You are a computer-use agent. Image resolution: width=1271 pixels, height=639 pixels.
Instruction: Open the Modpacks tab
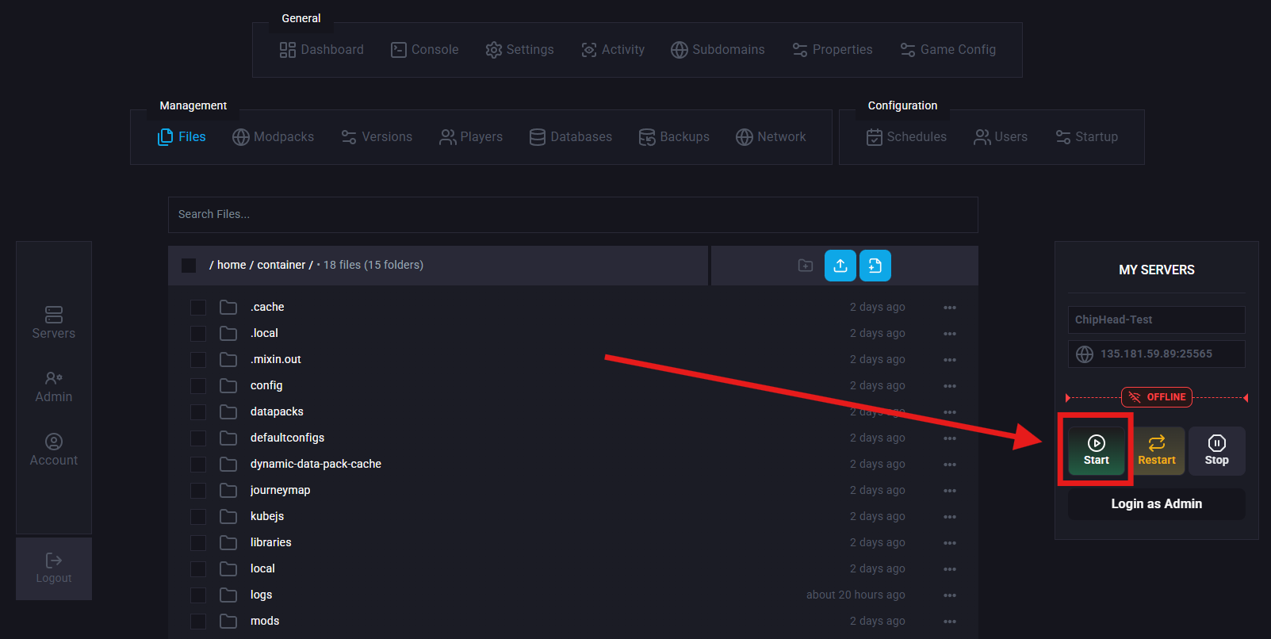273,137
